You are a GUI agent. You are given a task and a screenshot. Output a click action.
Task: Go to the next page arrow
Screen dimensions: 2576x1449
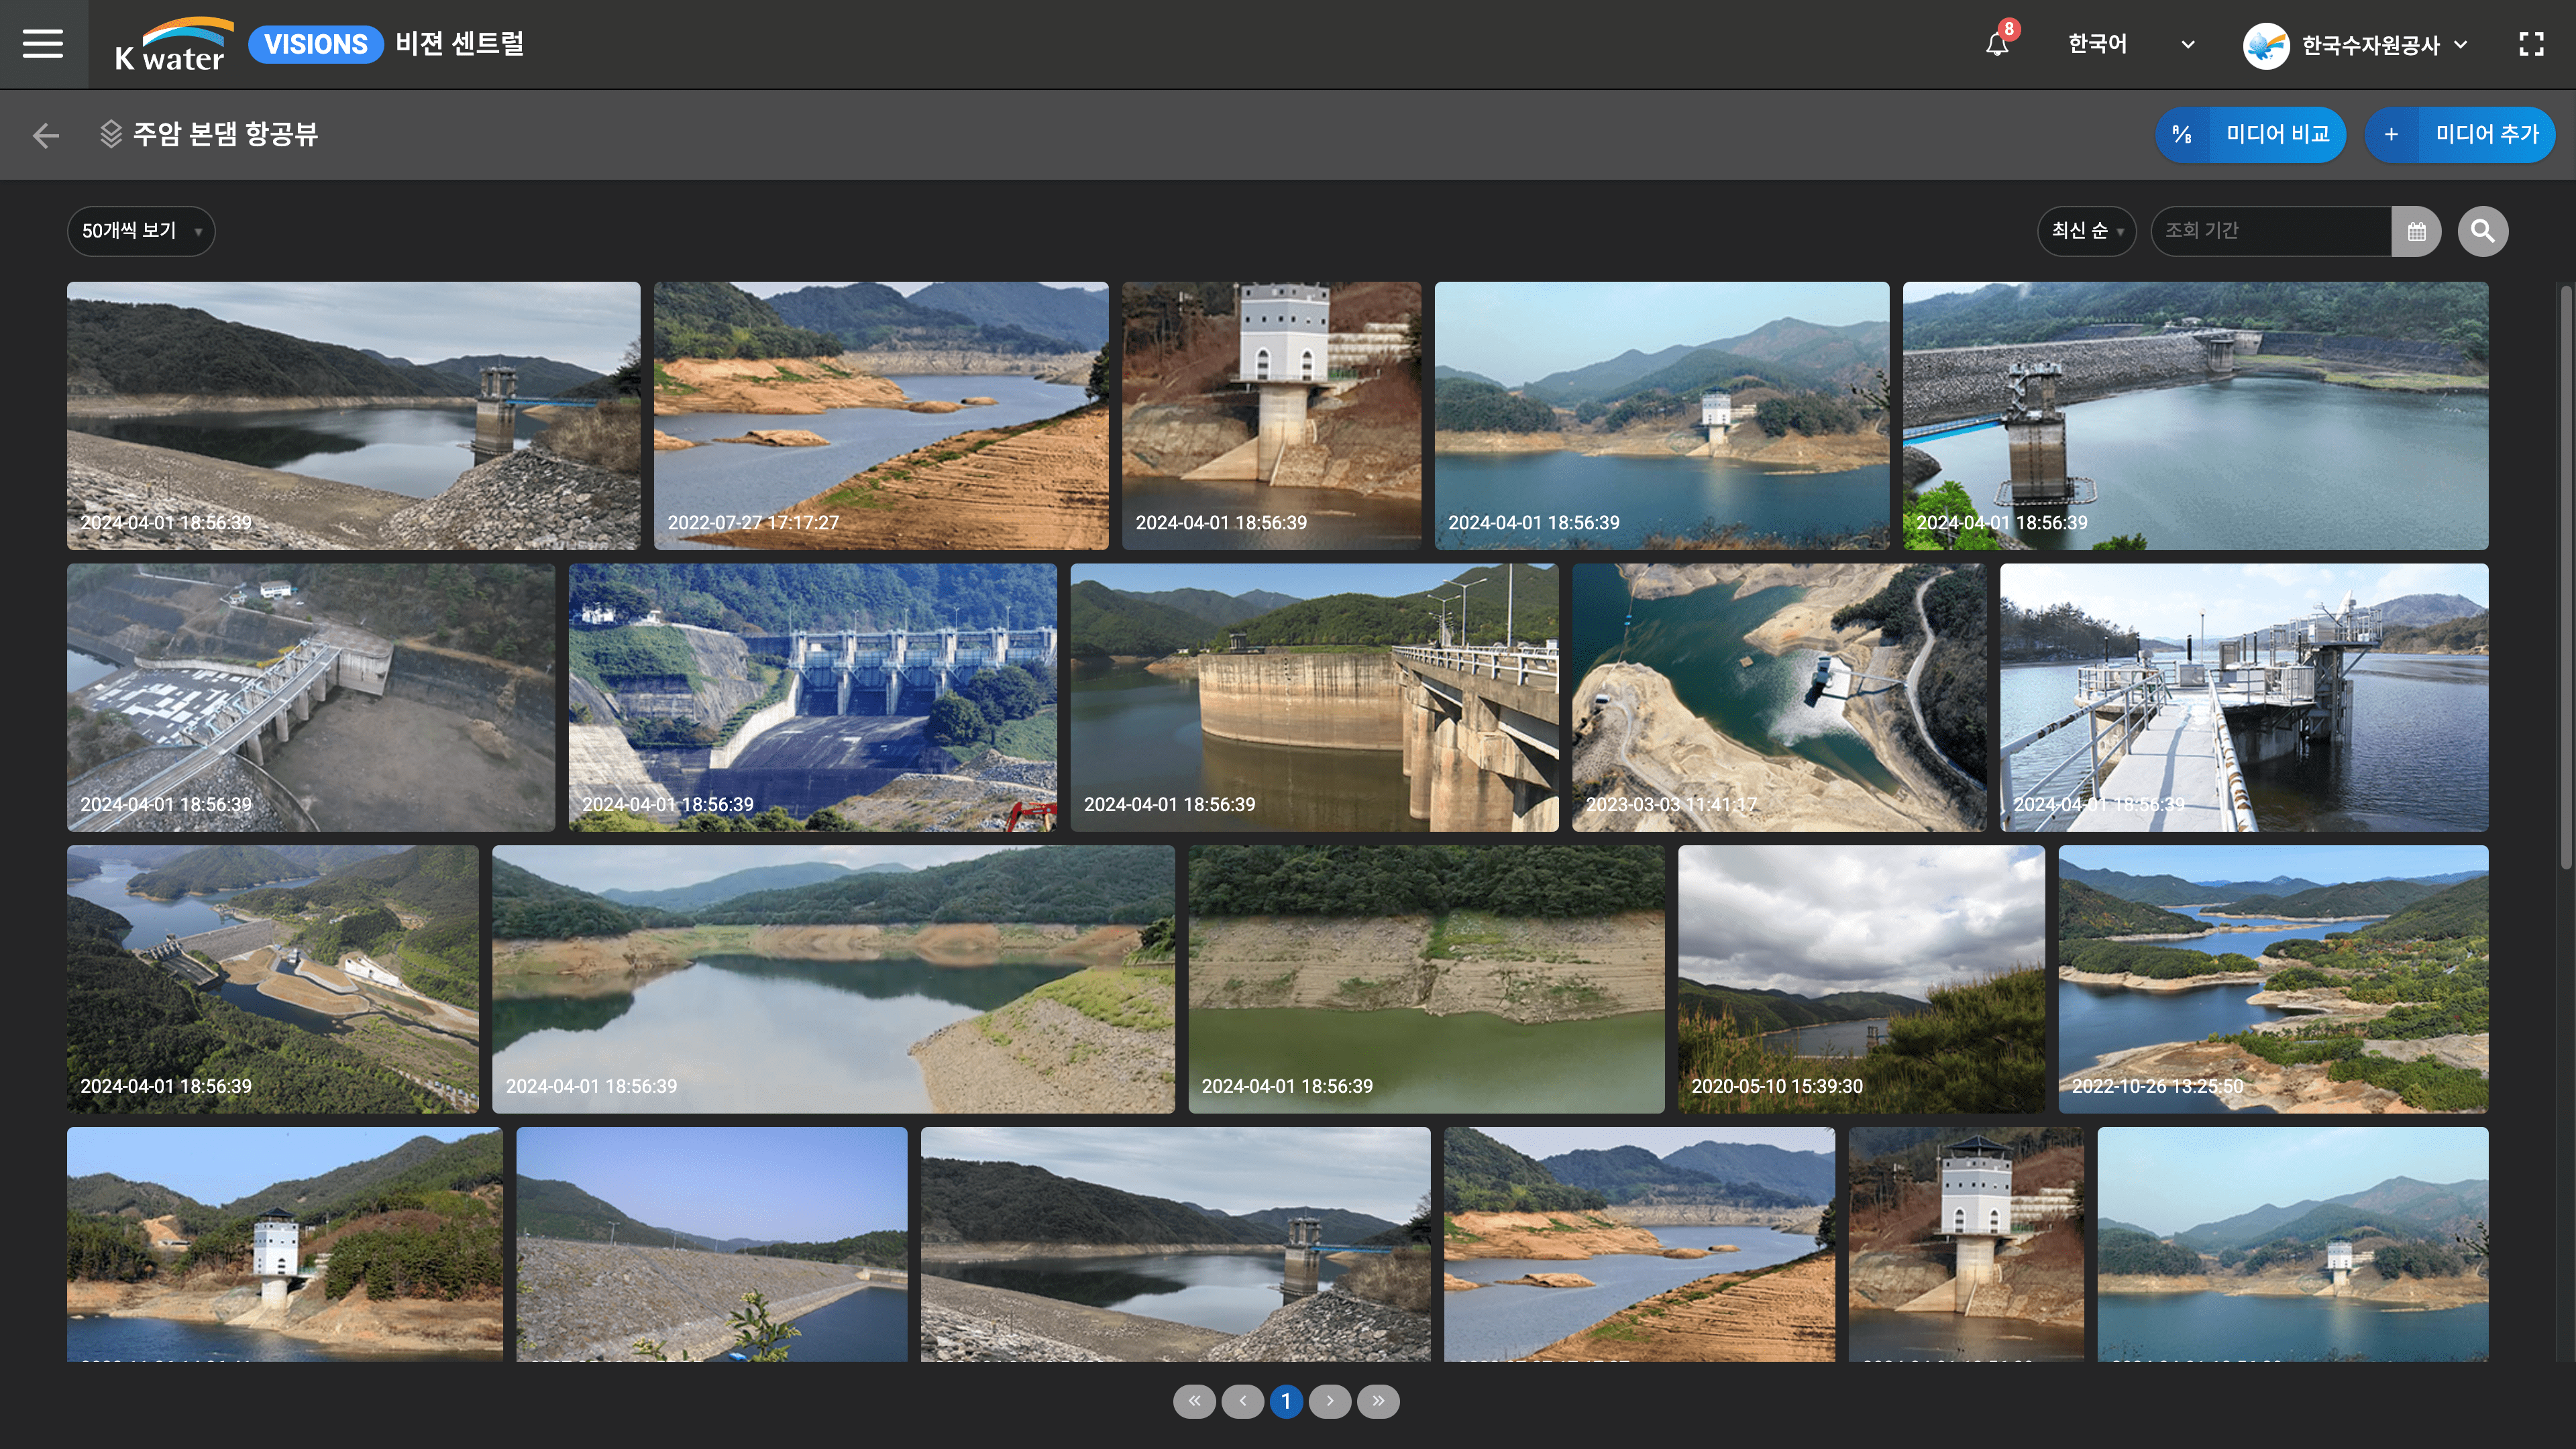(x=1329, y=1401)
